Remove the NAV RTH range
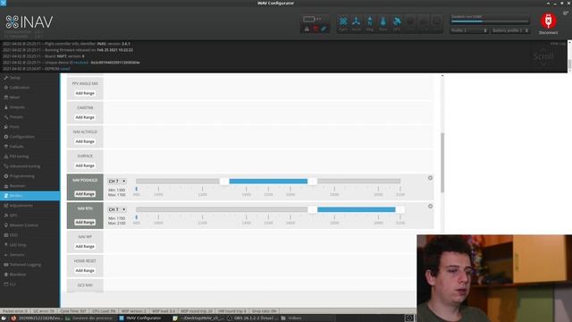This screenshot has height=322, width=572. click(430, 207)
